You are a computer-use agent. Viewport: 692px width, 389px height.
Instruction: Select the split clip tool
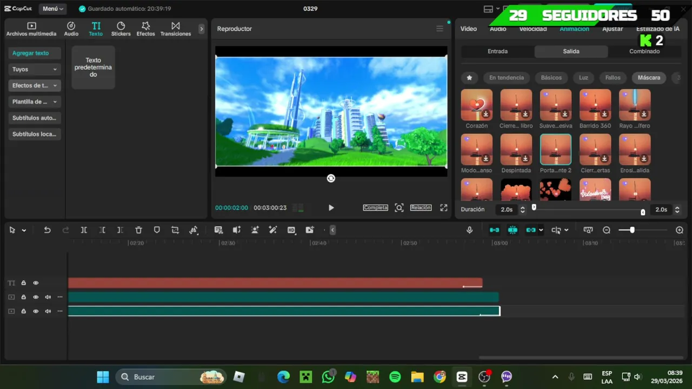pyautogui.click(x=84, y=230)
